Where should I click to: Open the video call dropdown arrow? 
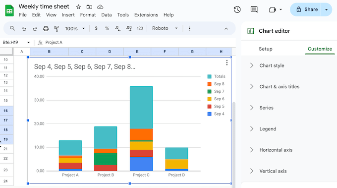281,10
